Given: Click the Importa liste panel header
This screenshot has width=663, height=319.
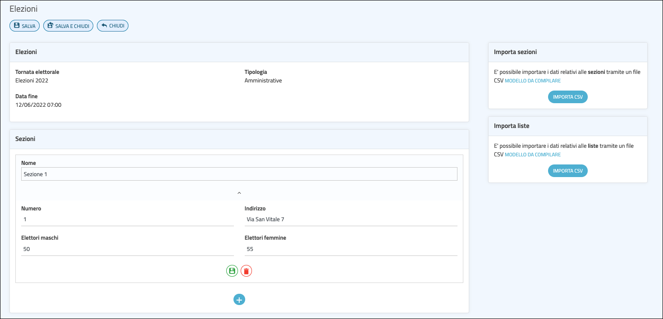Looking at the screenshot, I should tap(567, 126).
